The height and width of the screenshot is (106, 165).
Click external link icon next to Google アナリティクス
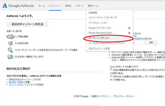point(129,28)
